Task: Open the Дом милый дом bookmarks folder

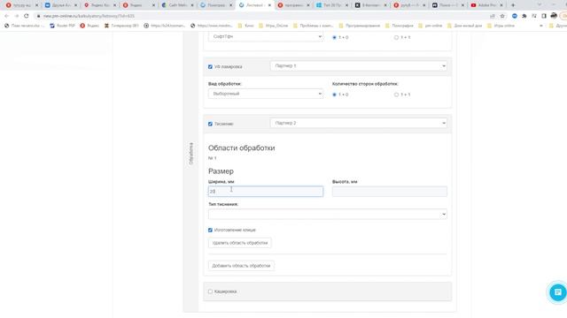Action: [x=464, y=26]
